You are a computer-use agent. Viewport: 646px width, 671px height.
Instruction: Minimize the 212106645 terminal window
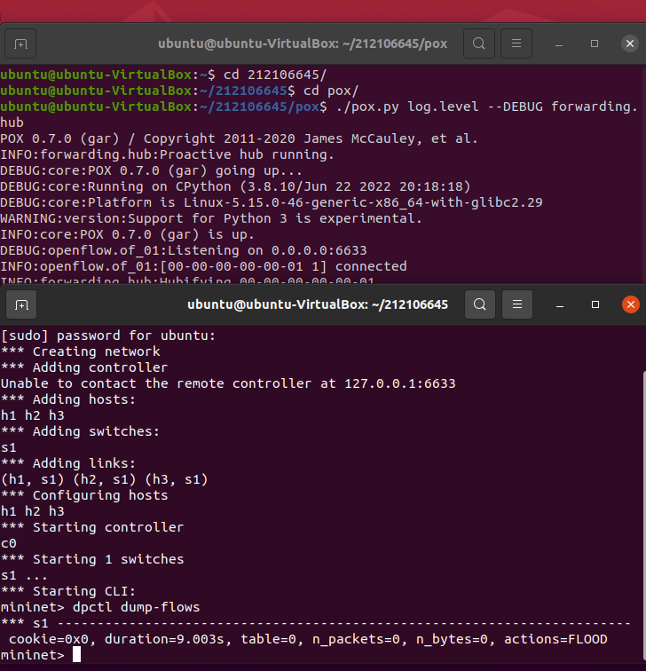click(560, 304)
